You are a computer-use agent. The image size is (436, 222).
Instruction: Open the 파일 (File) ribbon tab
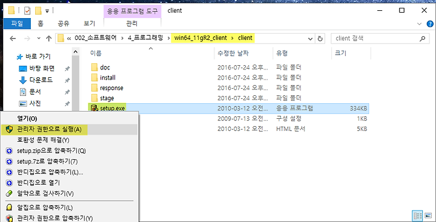(17, 24)
